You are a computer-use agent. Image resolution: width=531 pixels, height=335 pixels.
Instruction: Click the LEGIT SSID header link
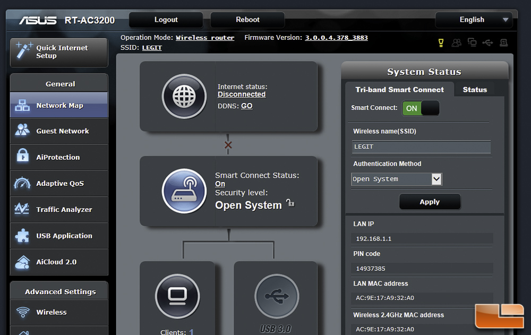pos(152,48)
